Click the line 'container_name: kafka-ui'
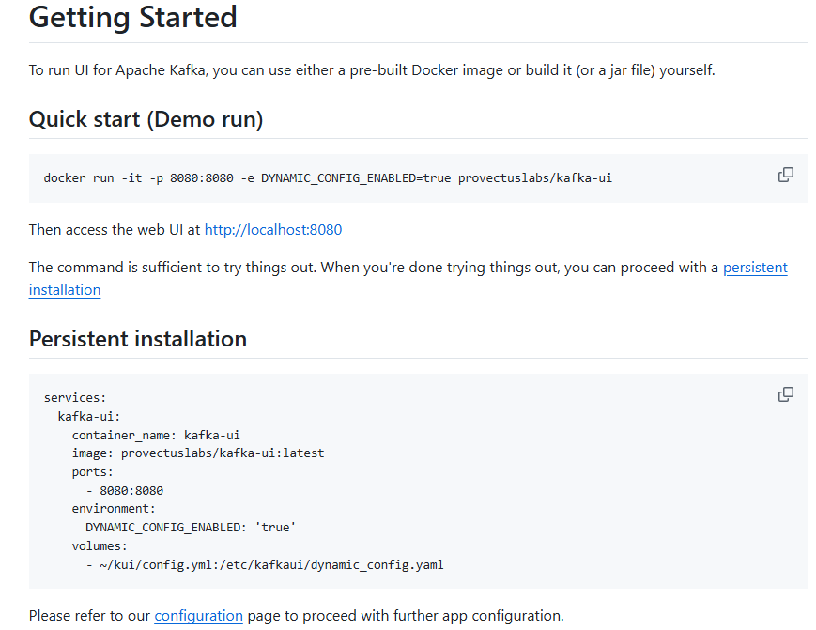This screenshot has height=630, width=816. 156,435
